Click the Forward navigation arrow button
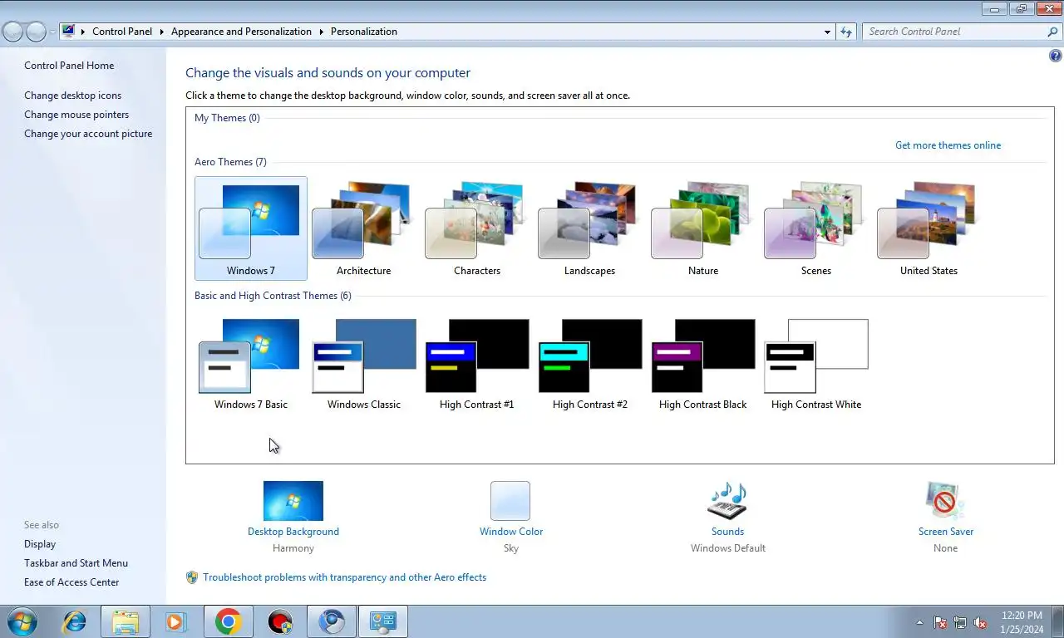The height and width of the screenshot is (638, 1064). 36,32
